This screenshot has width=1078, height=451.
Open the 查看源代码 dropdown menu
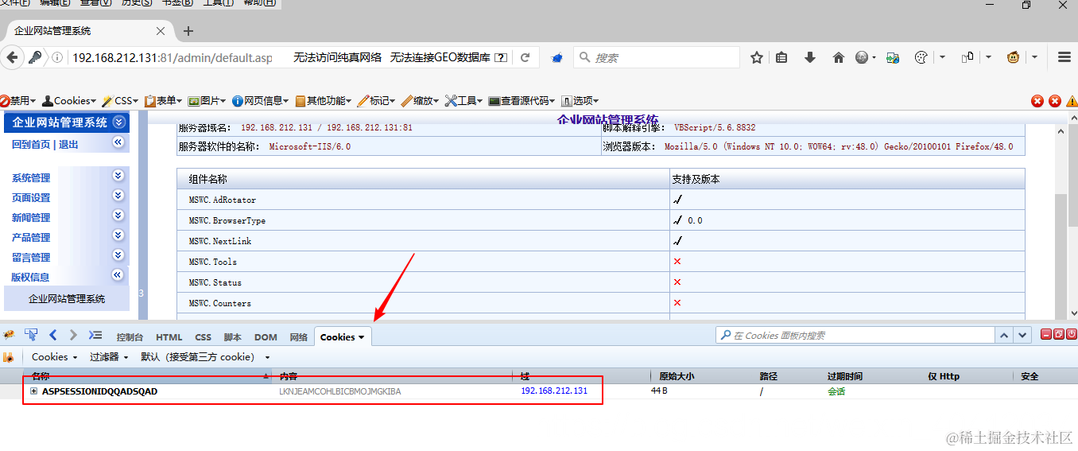tap(522, 101)
